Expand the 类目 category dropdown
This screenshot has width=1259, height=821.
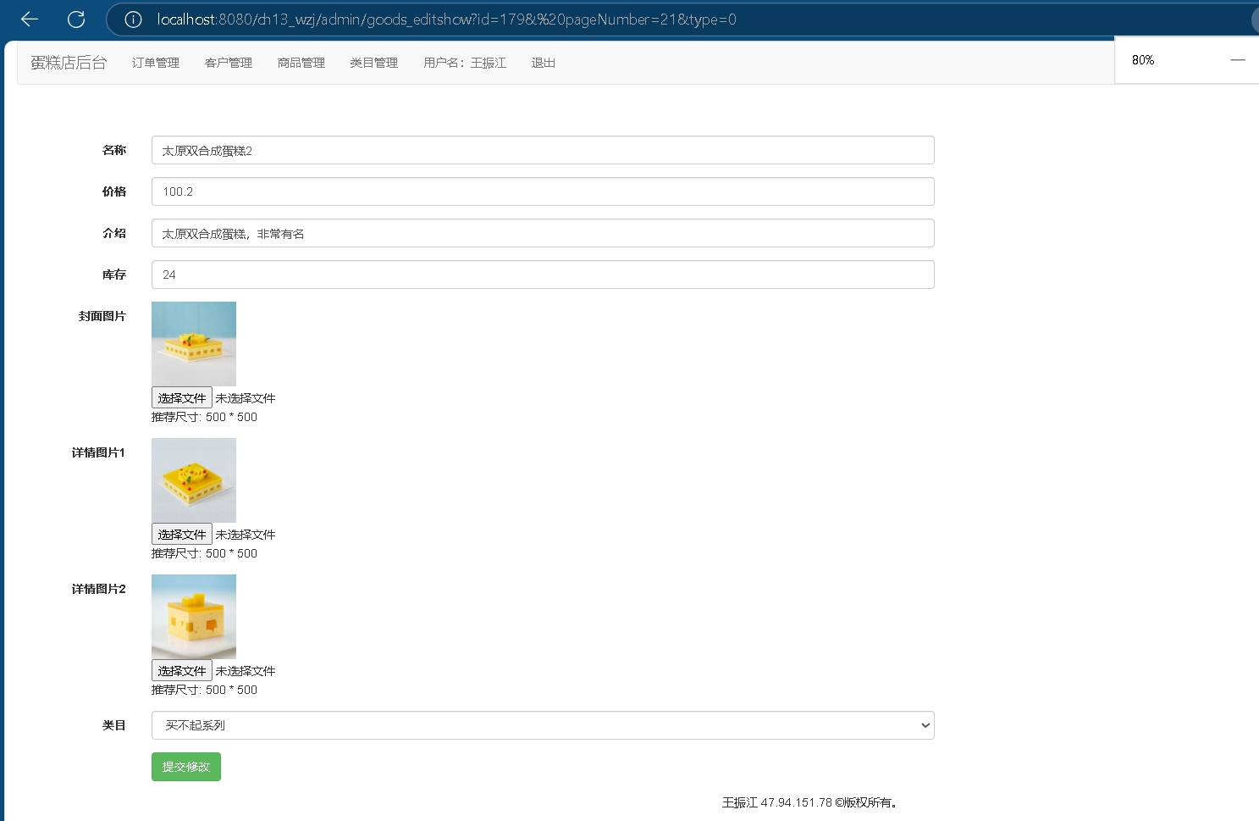[542, 725]
